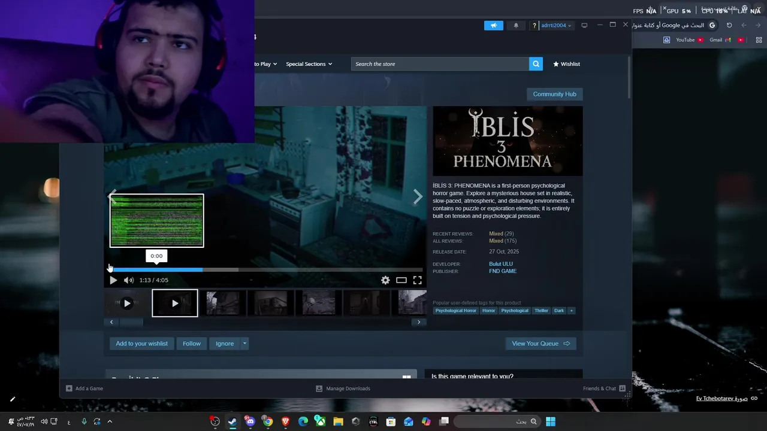Open Special Sections store menu
Screen dimensions: 767x431
(309, 64)
